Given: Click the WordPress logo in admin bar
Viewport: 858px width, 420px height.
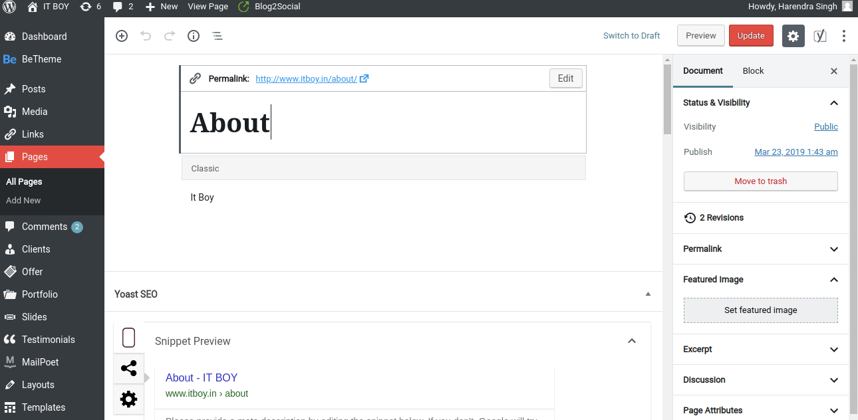Looking at the screenshot, I should click(x=10, y=7).
